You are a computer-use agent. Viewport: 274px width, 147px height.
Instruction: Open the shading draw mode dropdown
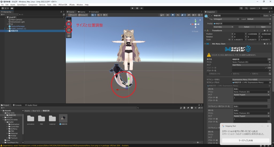(162, 15)
